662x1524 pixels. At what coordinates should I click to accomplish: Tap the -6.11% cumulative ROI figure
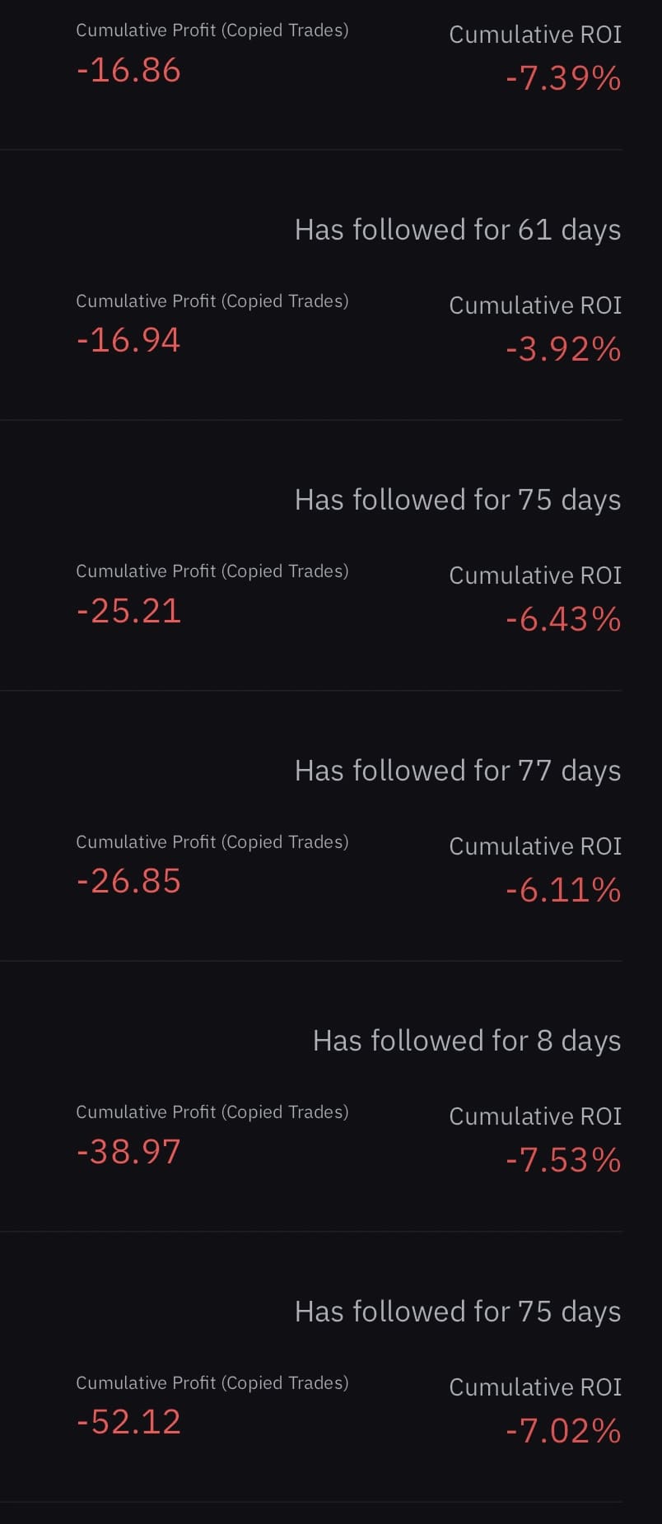point(563,891)
